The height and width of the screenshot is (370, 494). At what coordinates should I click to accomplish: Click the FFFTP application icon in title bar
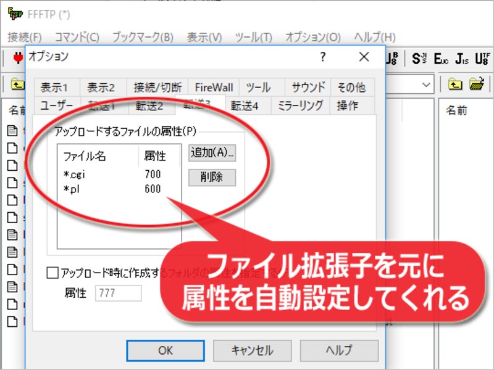point(15,14)
